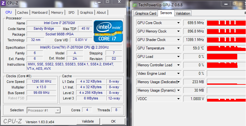
Task: Expand GPU Load sensor dropdown
Action: pyautogui.click(x=178, y=57)
